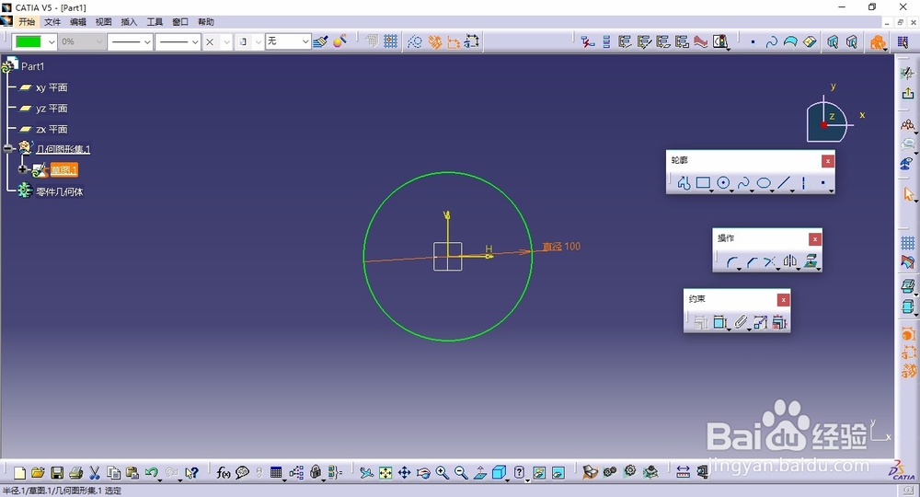This screenshot has width=920, height=497.
Task: Click the Paste clipboard icon
Action: [x=132, y=473]
